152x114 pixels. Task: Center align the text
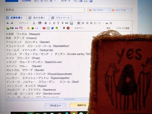(x=83, y=23)
